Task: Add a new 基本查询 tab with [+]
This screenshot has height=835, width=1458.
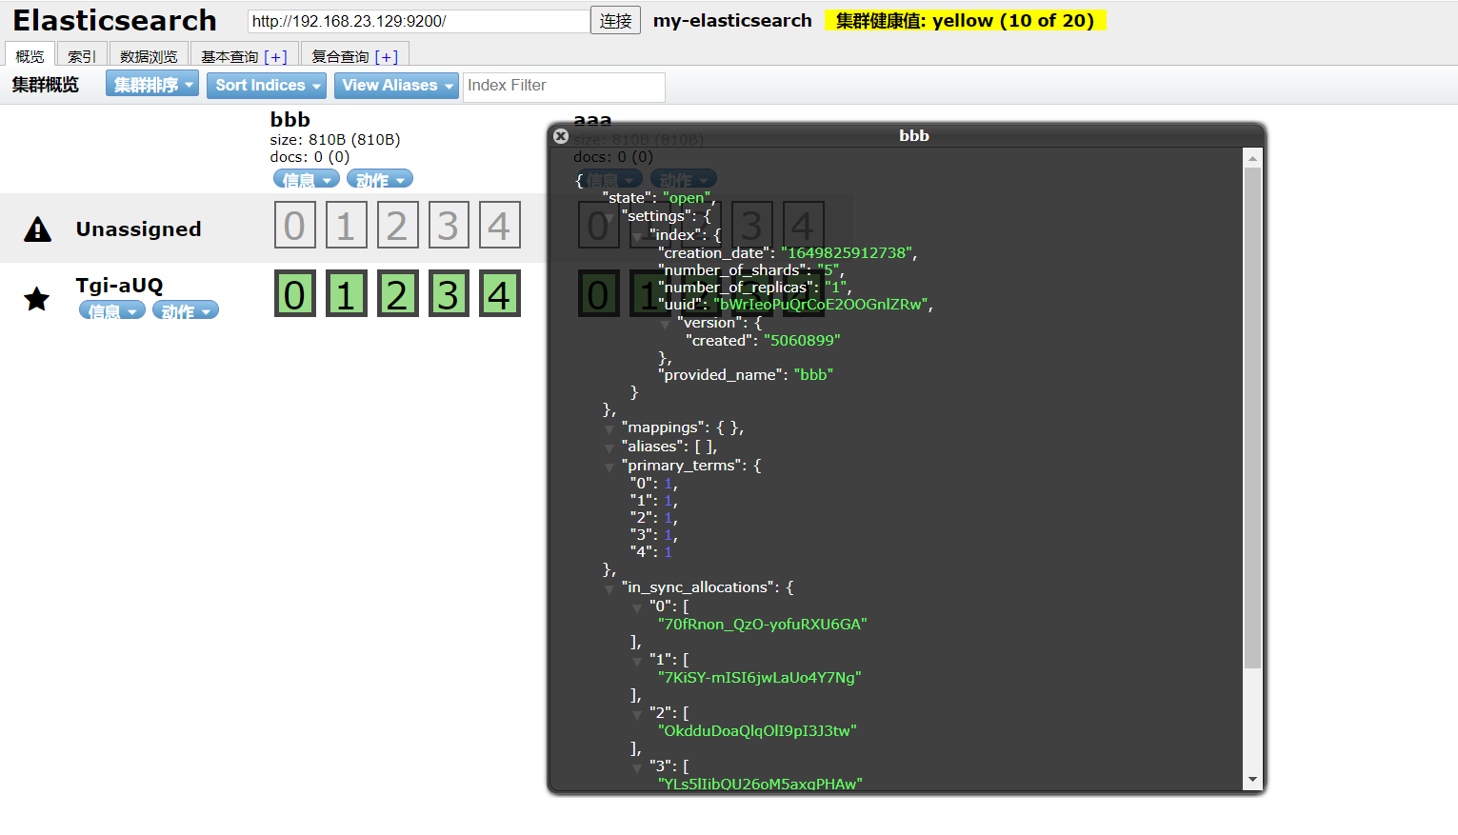Action: click(275, 57)
